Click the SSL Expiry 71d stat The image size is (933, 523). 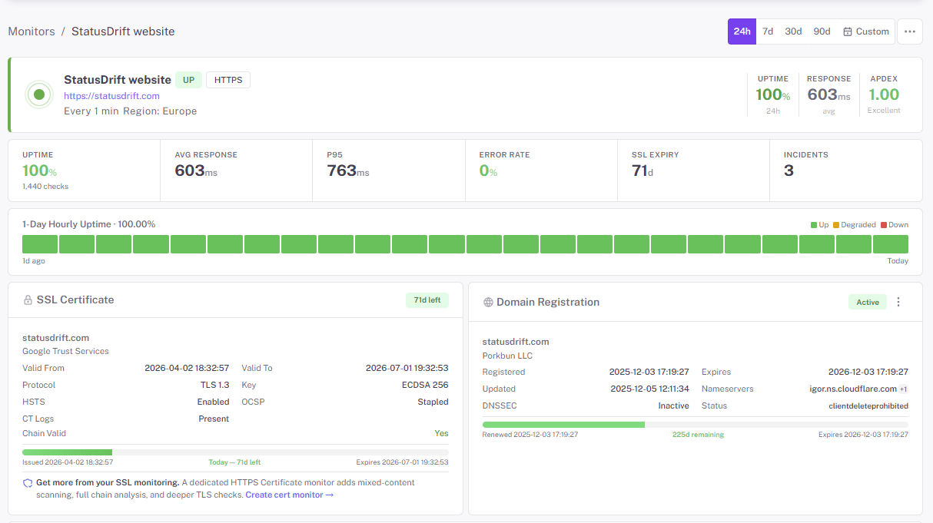tap(642, 170)
